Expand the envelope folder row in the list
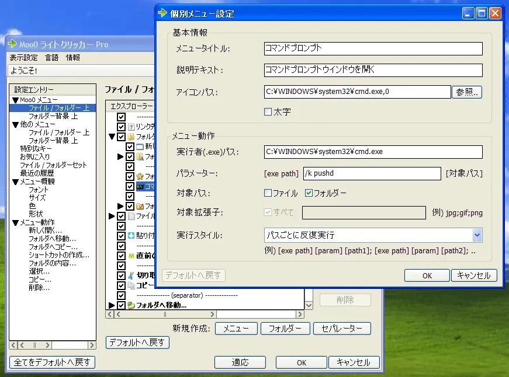 [120, 206]
